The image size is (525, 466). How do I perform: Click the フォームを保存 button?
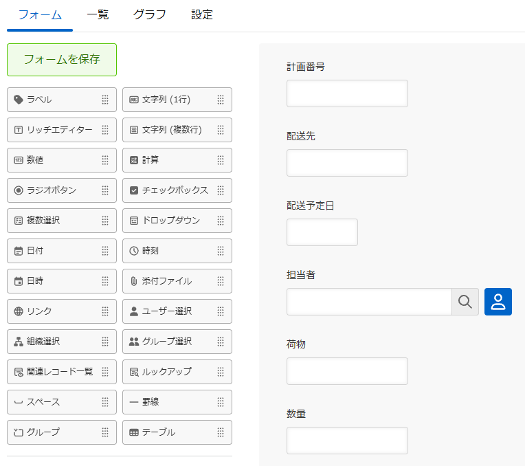[62, 60]
